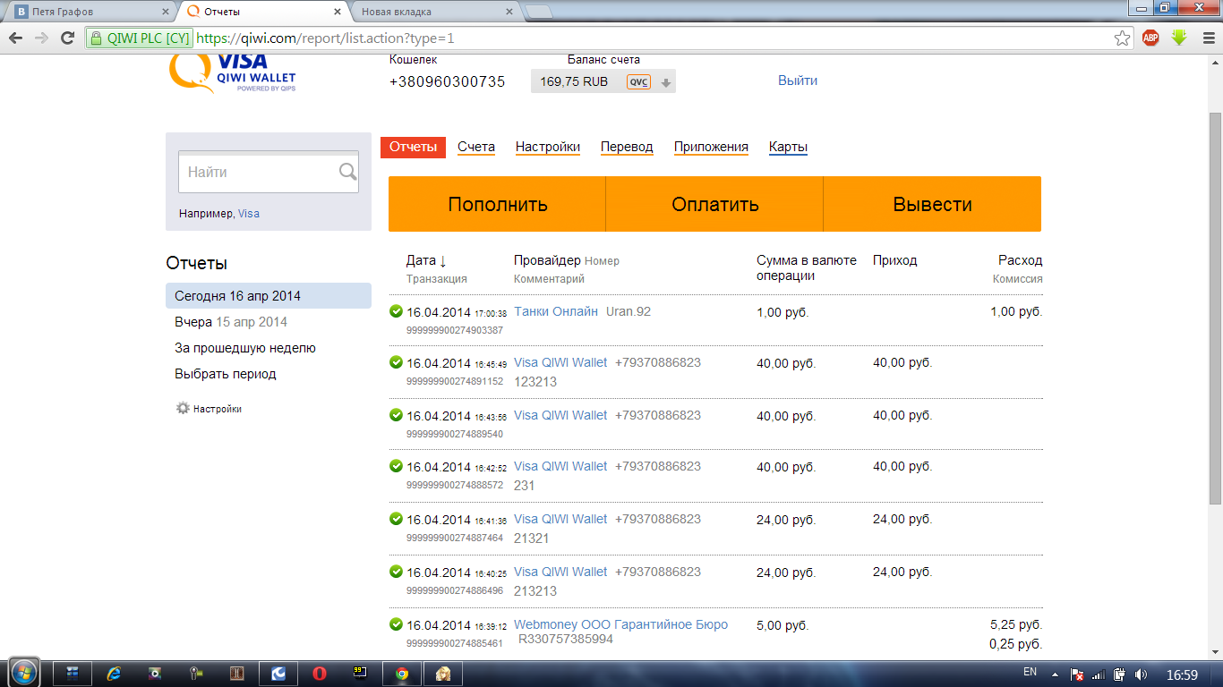Click the green check for the 16:45:49 transaction
This screenshot has height=687, width=1223.
(396, 362)
